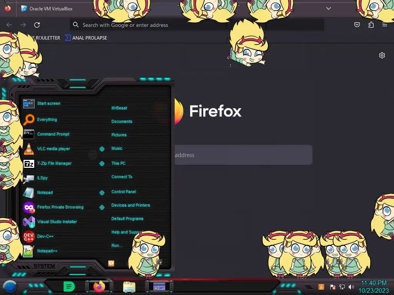
Task: Switch to Firefox on the taskbar
Action: coord(99,286)
